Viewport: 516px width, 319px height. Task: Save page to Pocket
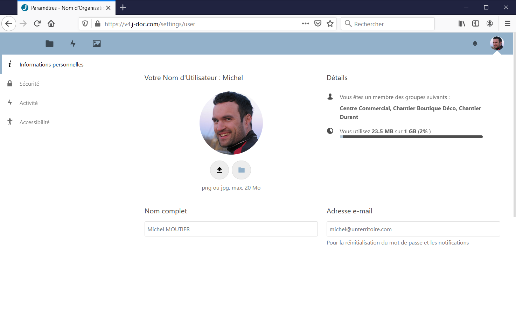click(x=318, y=24)
